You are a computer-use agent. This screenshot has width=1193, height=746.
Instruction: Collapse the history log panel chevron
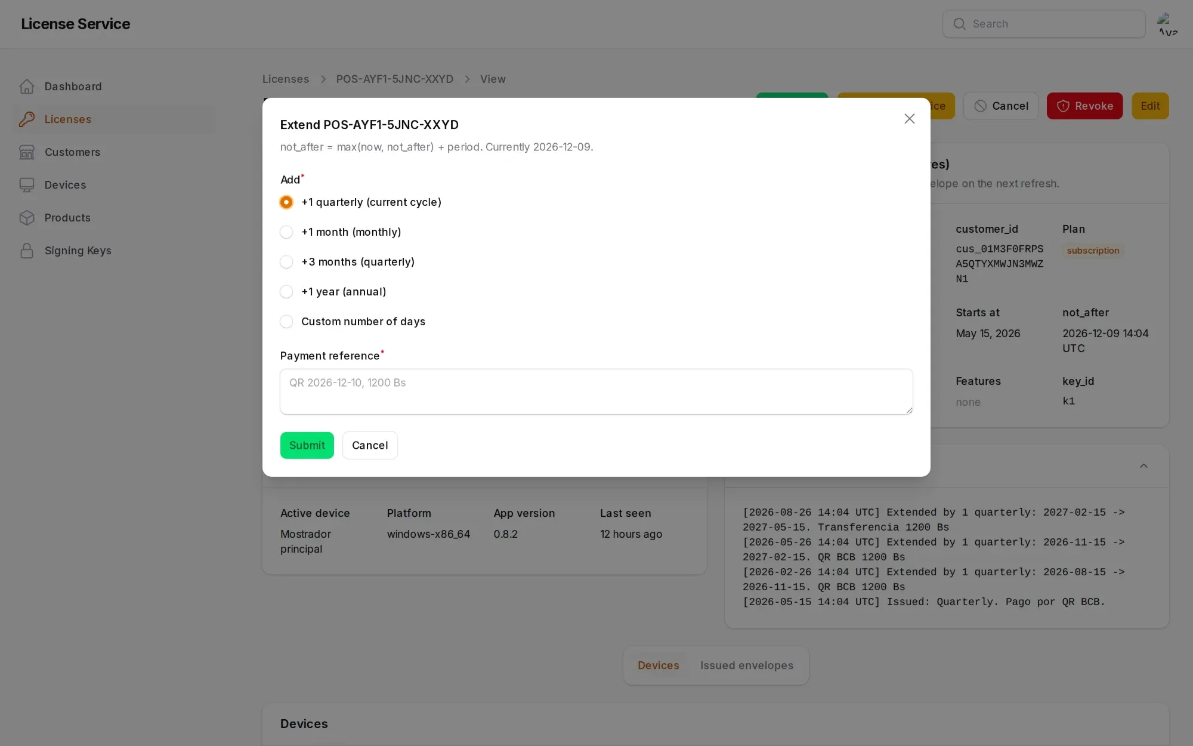tap(1143, 466)
